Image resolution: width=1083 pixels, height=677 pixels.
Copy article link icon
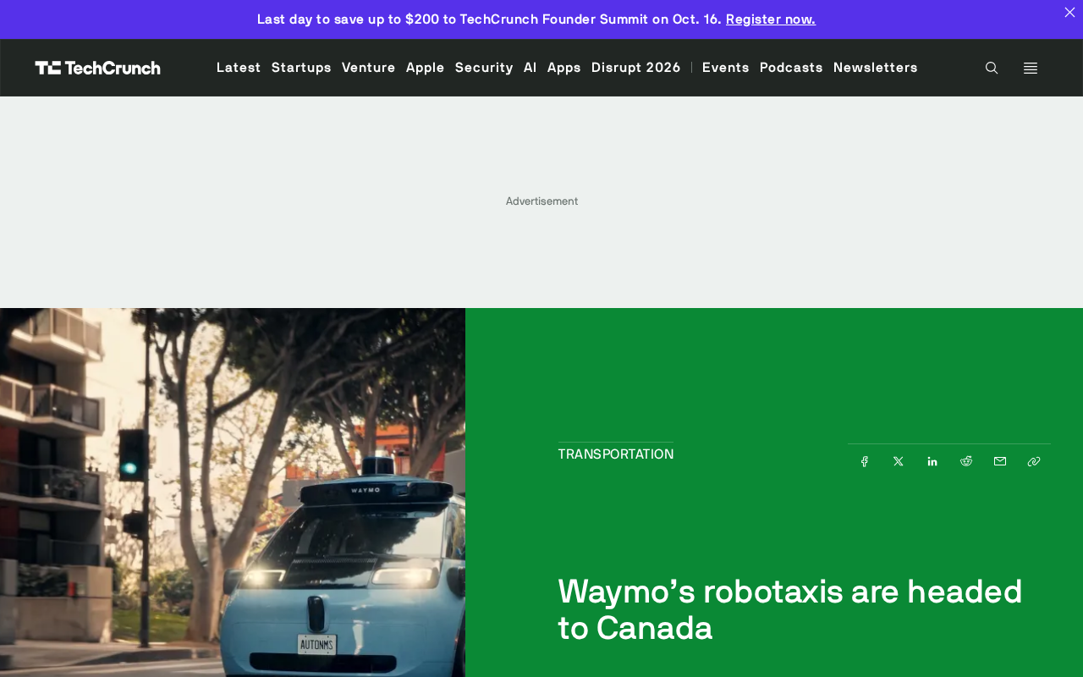[1034, 461]
